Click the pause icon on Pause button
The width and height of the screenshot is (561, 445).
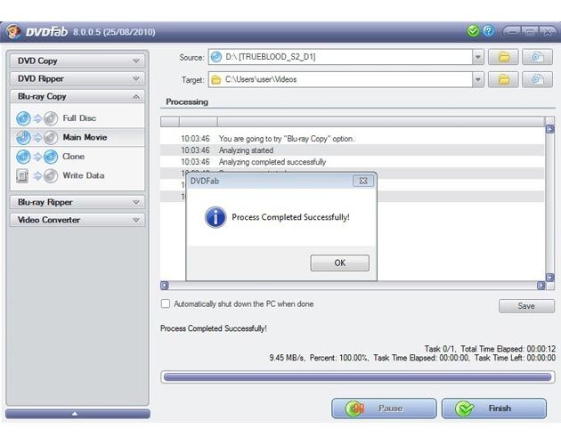(x=354, y=409)
